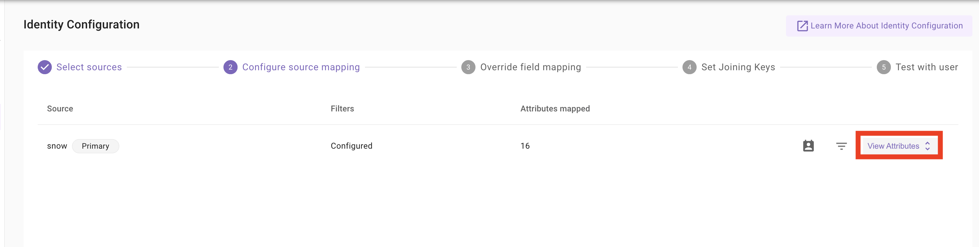Go to Select sources step
The width and height of the screenshot is (979, 247).
(x=89, y=67)
